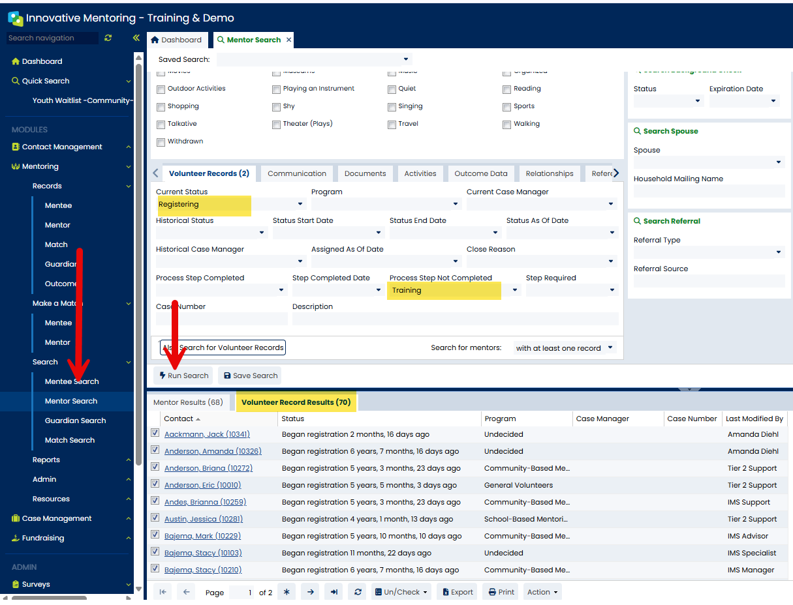The image size is (793, 605).
Task: Switch to the Documents tab
Action: pos(365,173)
